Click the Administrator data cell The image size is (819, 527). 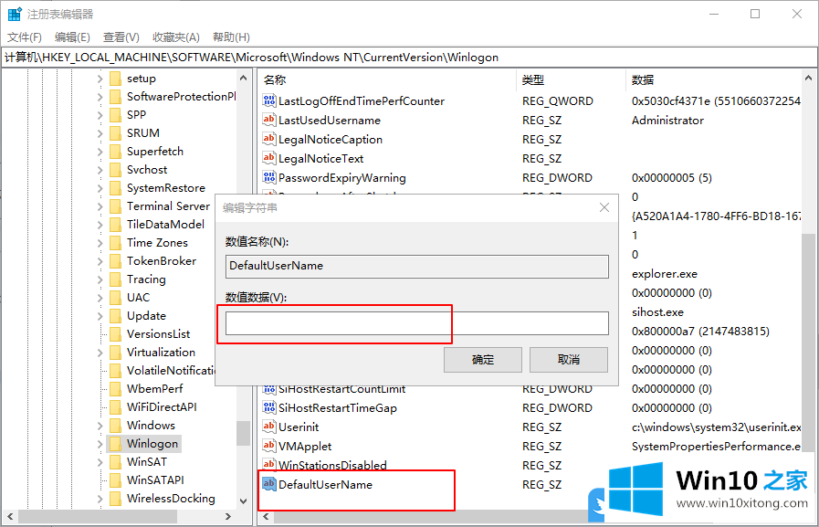click(x=667, y=121)
